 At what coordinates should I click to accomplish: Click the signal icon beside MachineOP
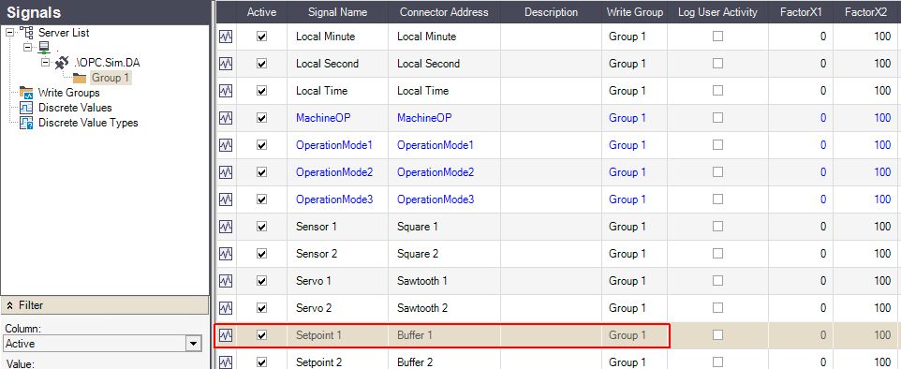pos(226,118)
